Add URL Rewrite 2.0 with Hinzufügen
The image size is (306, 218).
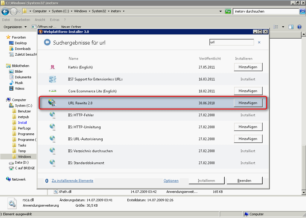pyautogui.click(x=248, y=103)
